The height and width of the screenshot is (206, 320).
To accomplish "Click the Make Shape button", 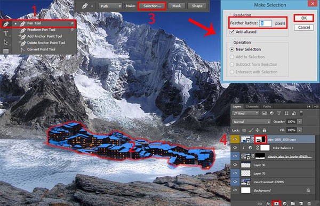I will pyautogui.click(x=197, y=6).
